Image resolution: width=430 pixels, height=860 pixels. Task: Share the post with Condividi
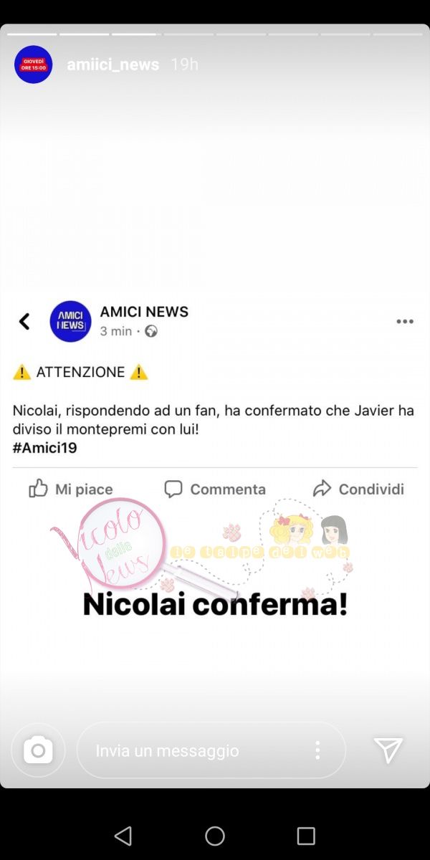[x=358, y=489]
